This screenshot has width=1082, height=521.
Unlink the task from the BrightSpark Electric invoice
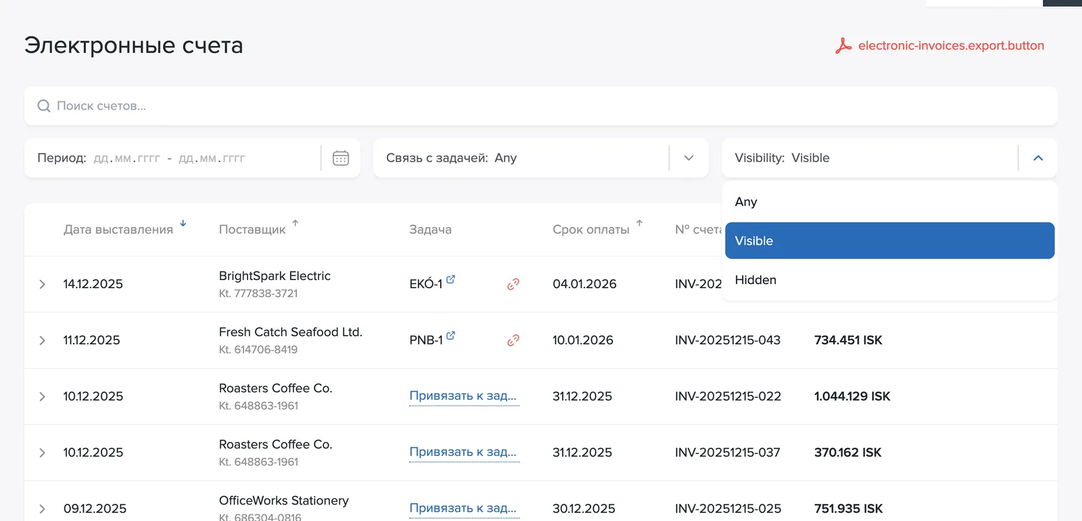click(513, 284)
